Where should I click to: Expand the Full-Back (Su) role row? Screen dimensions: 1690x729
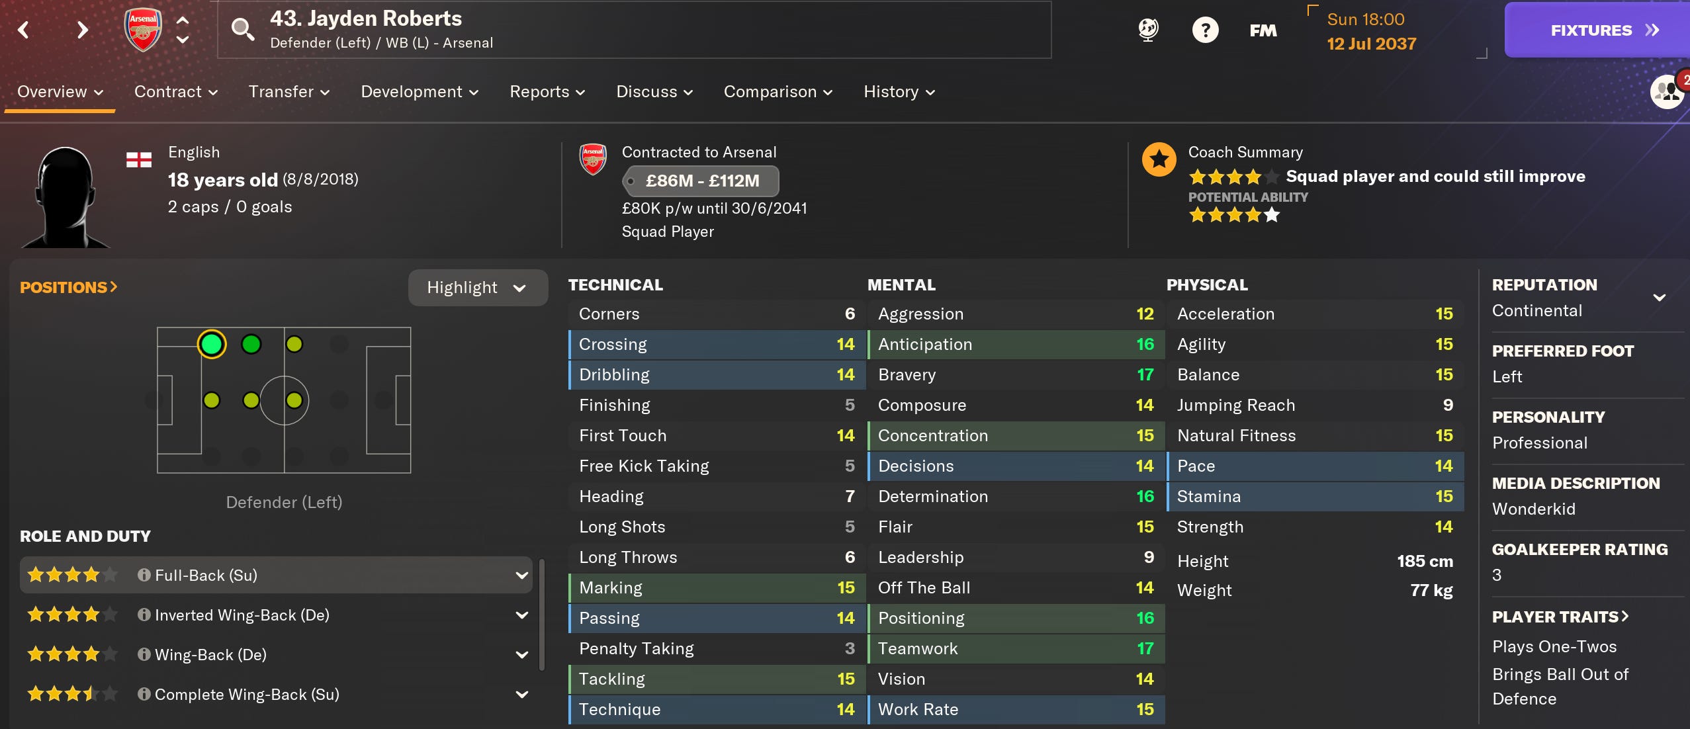[276, 575]
